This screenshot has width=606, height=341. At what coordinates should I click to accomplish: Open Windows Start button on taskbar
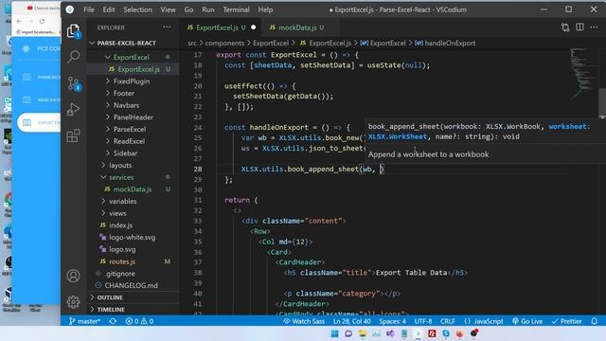[334, 333]
